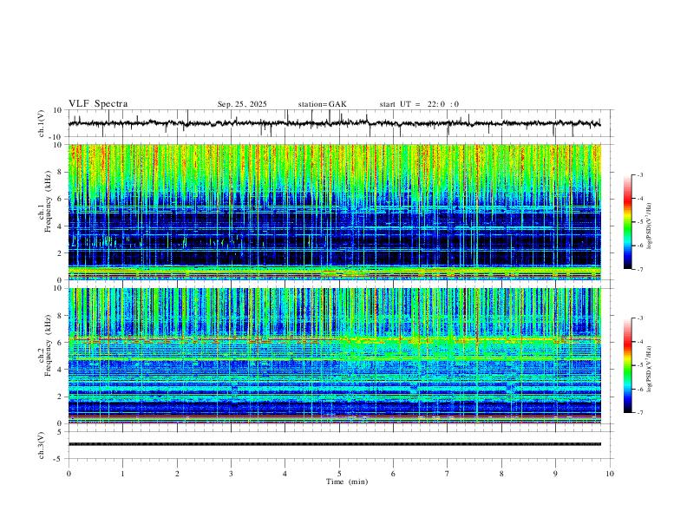
Task: Click the "4" kHz tick on ch.1 frequency axis
Action: pyautogui.click(x=60, y=226)
